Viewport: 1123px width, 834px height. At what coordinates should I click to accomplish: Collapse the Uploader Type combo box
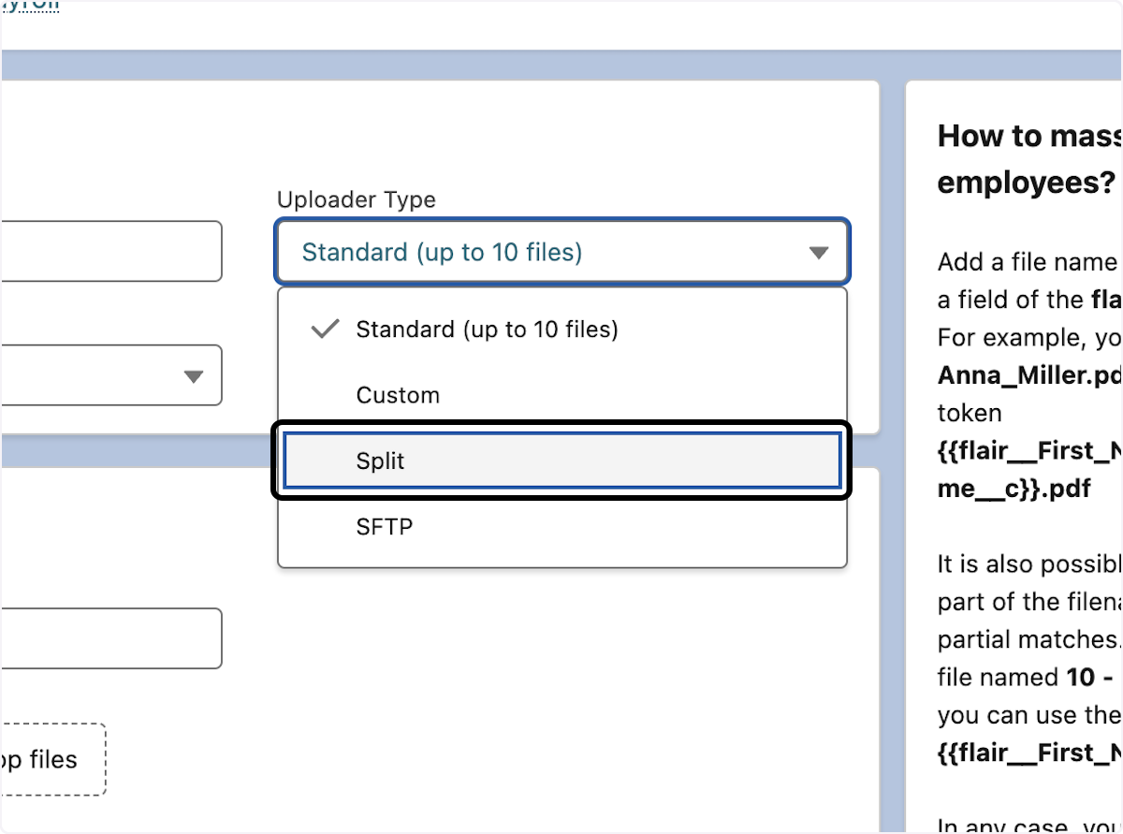pos(561,252)
